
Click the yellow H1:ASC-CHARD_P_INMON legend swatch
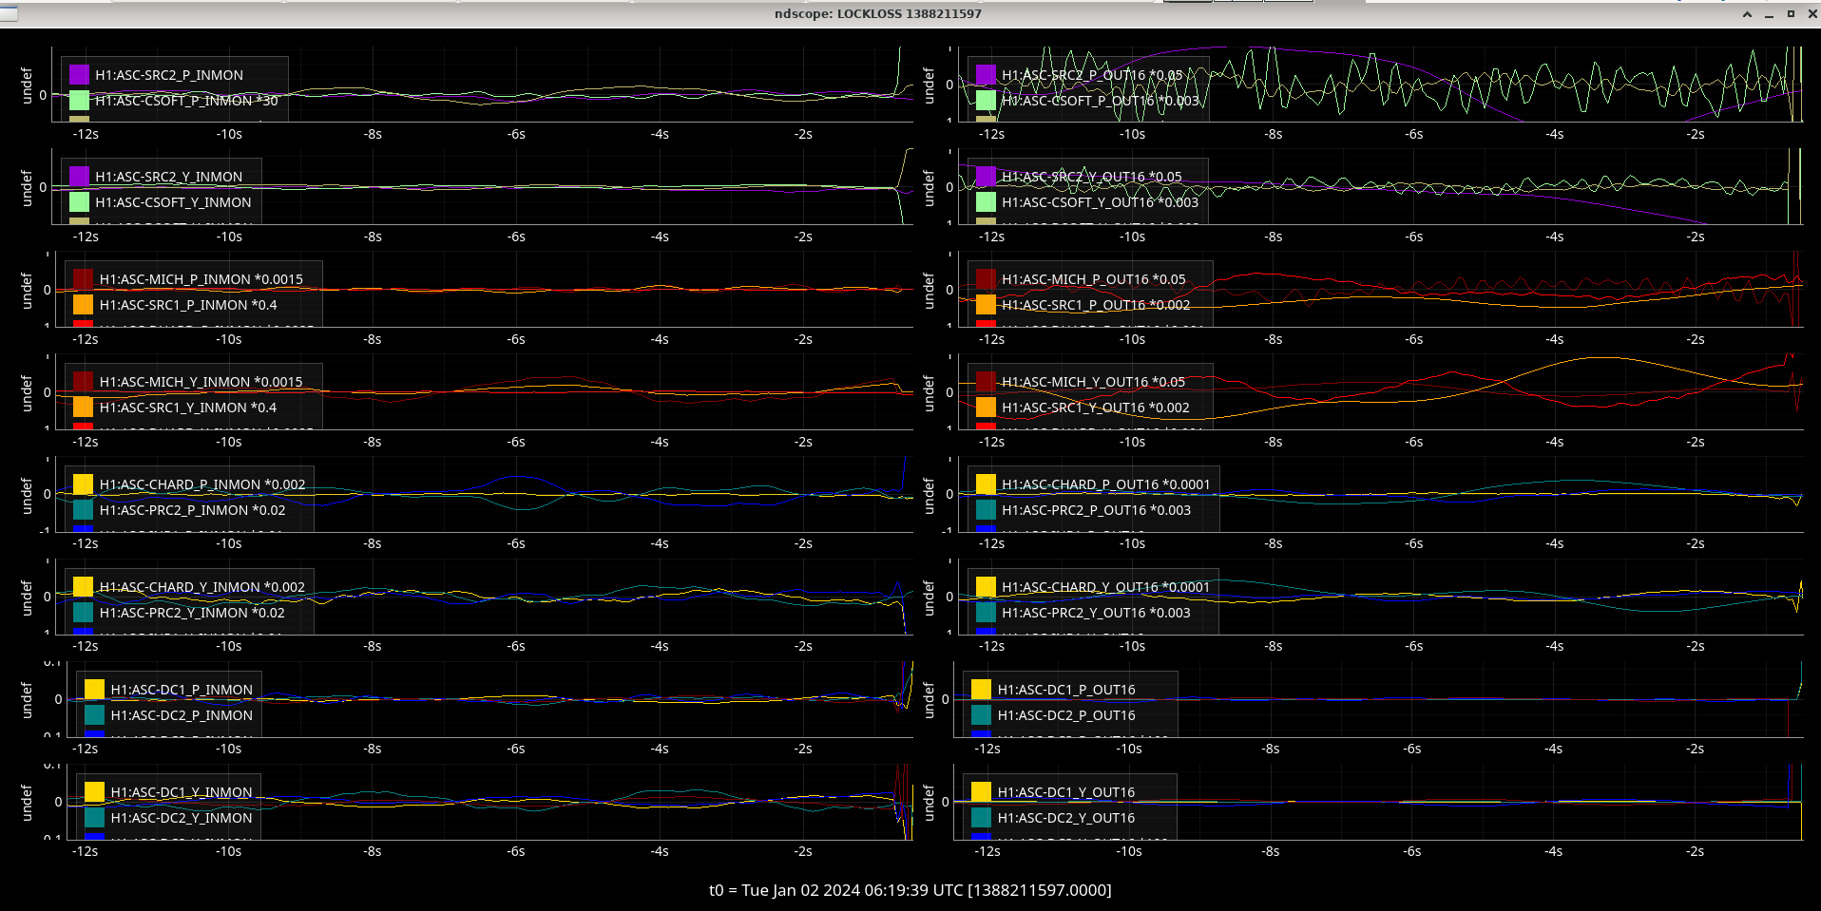pos(84,484)
